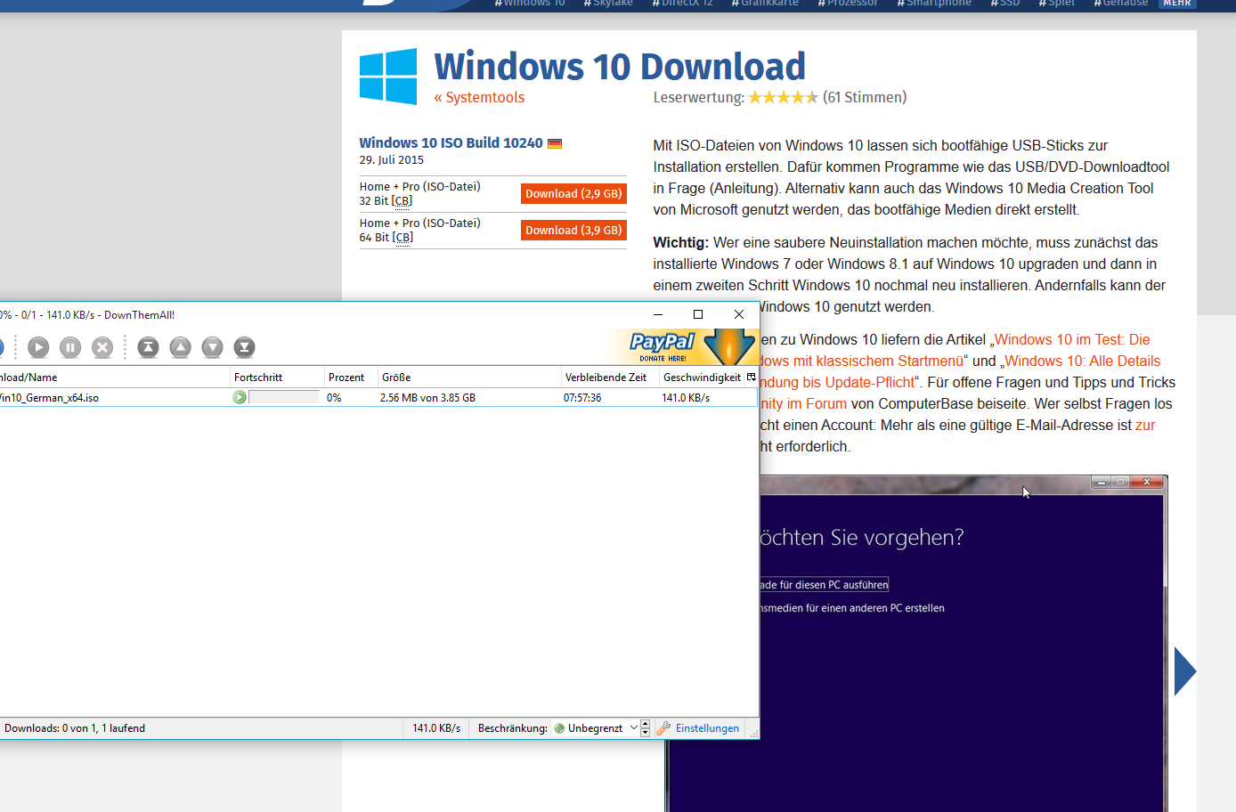
Task: Click the '29. Juli 2015' date text
Action: (x=392, y=160)
